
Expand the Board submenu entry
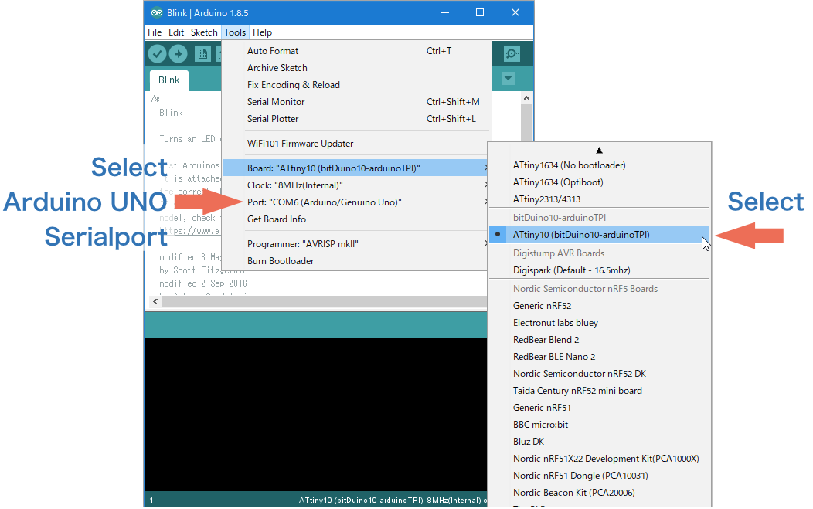coord(355,168)
